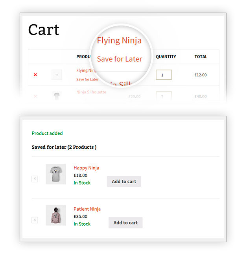The height and width of the screenshot is (259, 236).
Task: Click the magnified Save for Later link
Action: [x=119, y=59]
